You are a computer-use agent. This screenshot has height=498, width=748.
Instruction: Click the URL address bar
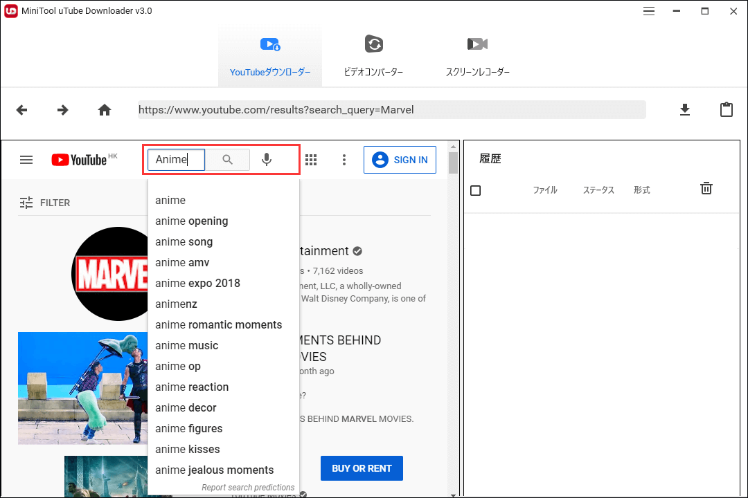coord(391,109)
